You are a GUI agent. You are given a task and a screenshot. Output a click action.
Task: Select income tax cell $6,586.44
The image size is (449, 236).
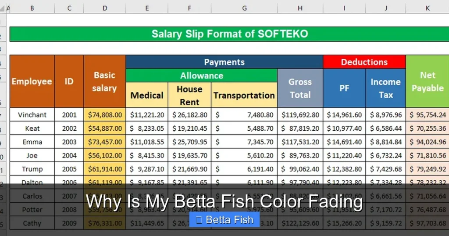(386, 128)
